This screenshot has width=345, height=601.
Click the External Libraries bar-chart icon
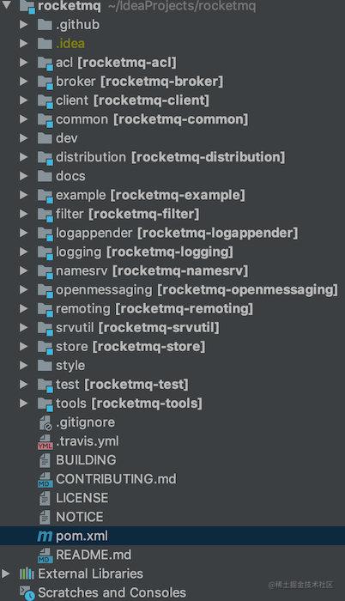pos(27,574)
